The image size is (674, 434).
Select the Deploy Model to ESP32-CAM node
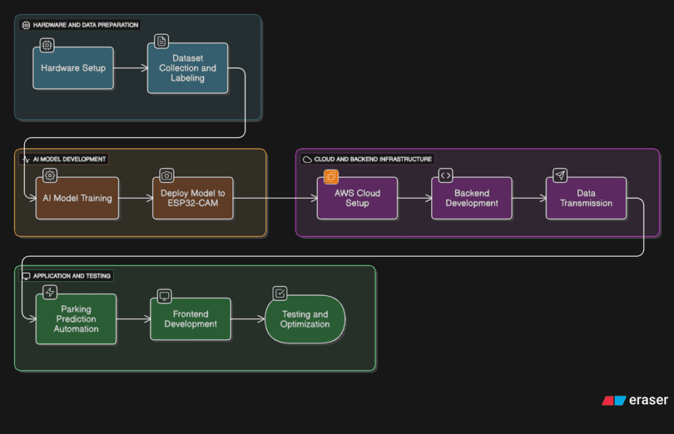click(x=193, y=198)
